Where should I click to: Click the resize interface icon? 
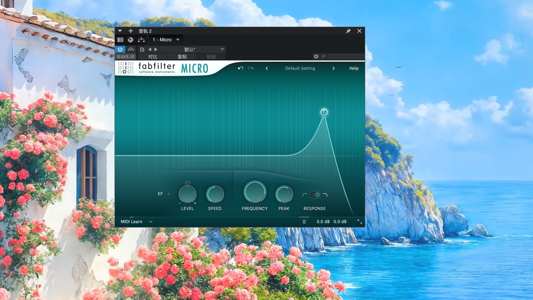click(359, 222)
